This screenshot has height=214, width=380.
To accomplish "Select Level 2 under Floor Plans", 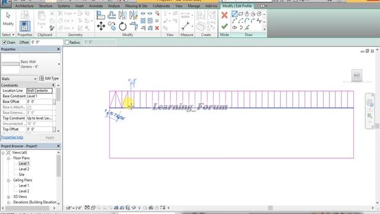I will coord(24,169).
